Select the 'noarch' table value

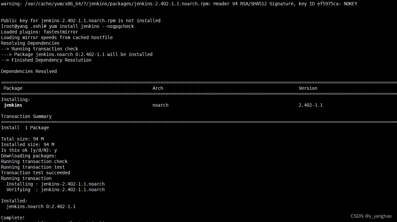(x=160, y=105)
